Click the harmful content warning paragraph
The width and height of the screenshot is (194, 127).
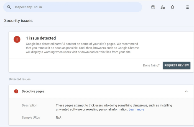coord(82,48)
